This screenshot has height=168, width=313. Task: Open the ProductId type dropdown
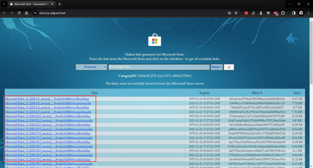[91, 67]
